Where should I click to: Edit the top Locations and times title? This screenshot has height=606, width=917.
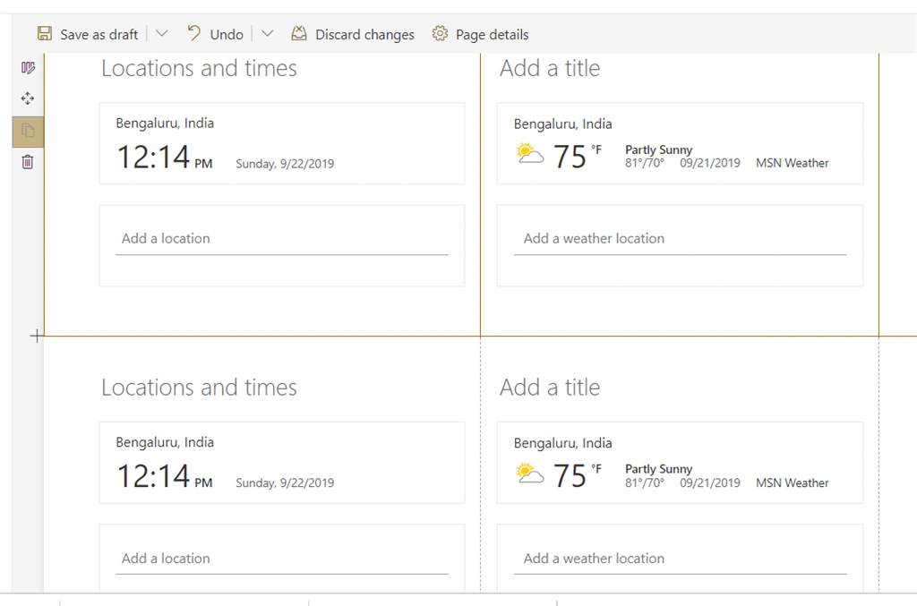199,68
